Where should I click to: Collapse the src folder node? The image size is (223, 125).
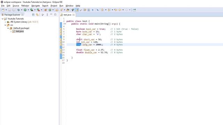5,25
